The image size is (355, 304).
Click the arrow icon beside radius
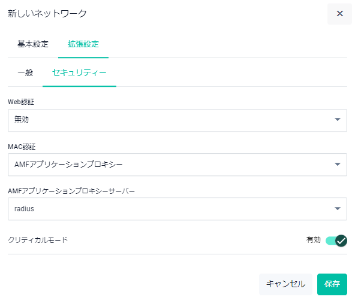pos(338,208)
